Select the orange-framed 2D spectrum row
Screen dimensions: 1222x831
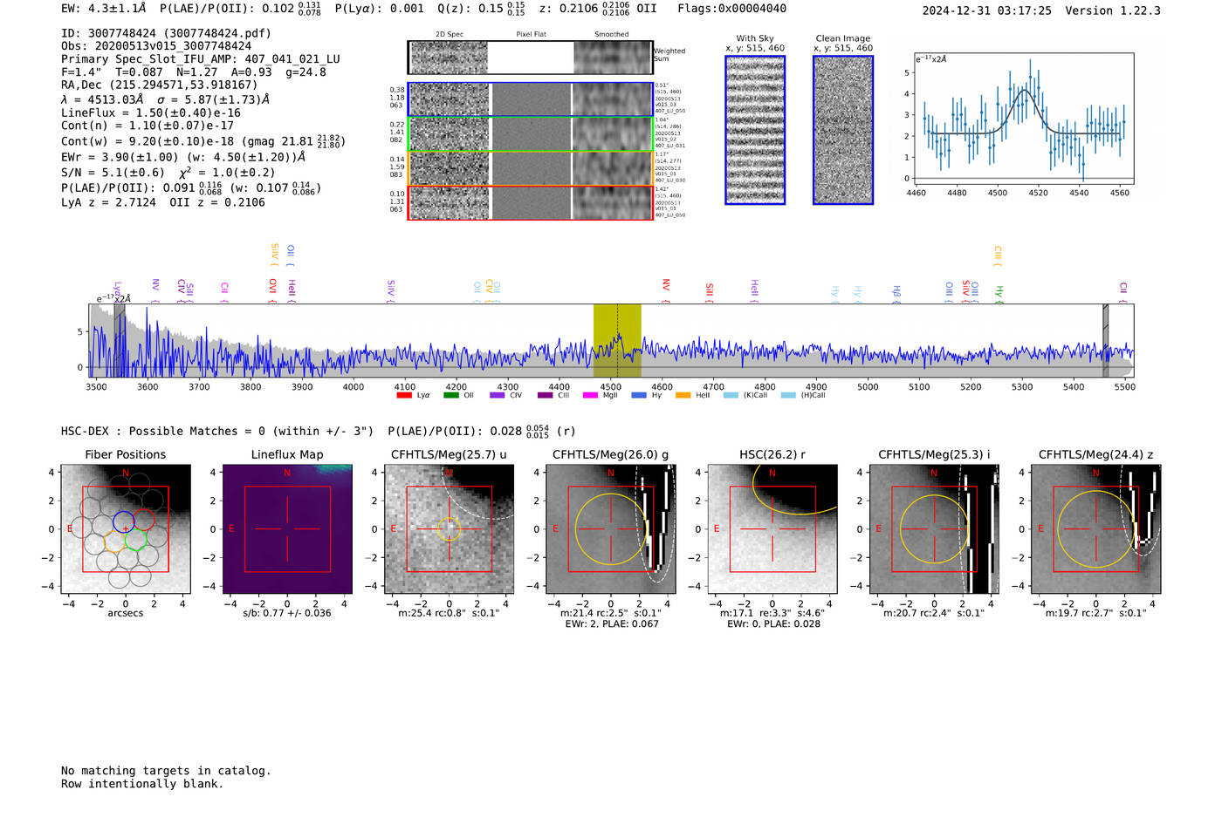530,168
